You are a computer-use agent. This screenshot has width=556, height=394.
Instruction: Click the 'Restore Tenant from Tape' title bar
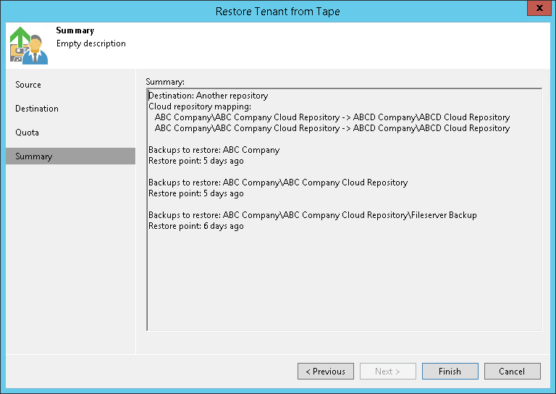click(x=278, y=11)
